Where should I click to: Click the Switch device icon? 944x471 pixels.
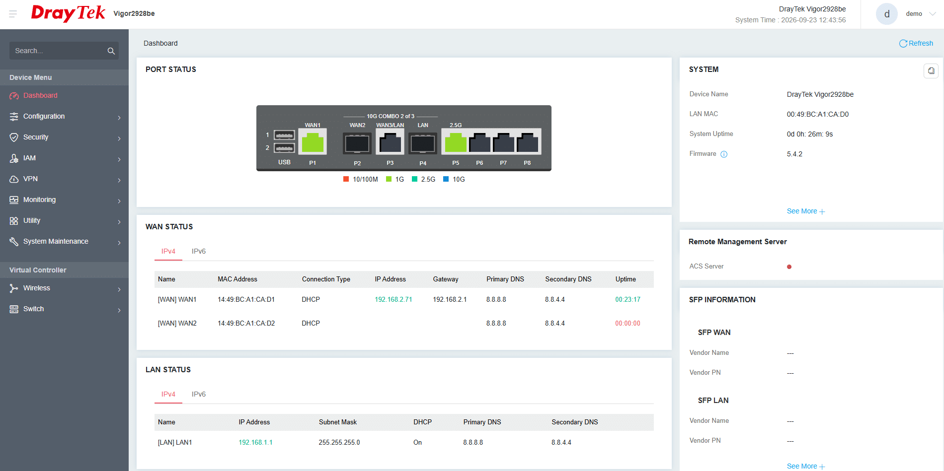pyautogui.click(x=14, y=309)
